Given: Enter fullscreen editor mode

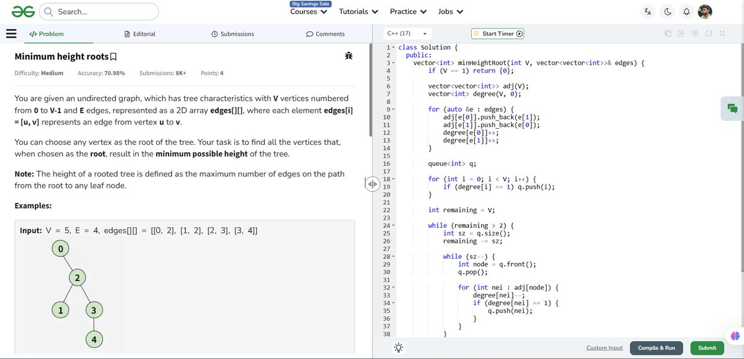Looking at the screenshot, I should (x=722, y=33).
